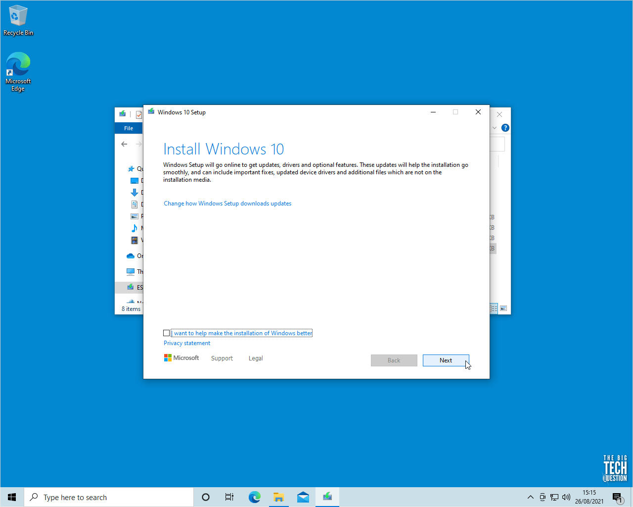Open the Microsoft Edge desktop shortcut
The width and height of the screenshot is (633, 507).
(18, 72)
